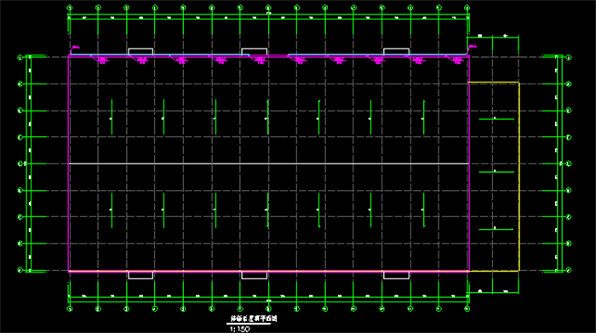Select the white horizontal centerline across the plan

[268, 164]
